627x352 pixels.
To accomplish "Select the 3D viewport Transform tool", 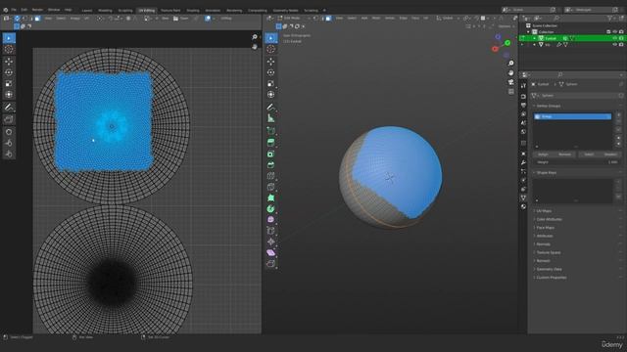I will click(x=271, y=95).
